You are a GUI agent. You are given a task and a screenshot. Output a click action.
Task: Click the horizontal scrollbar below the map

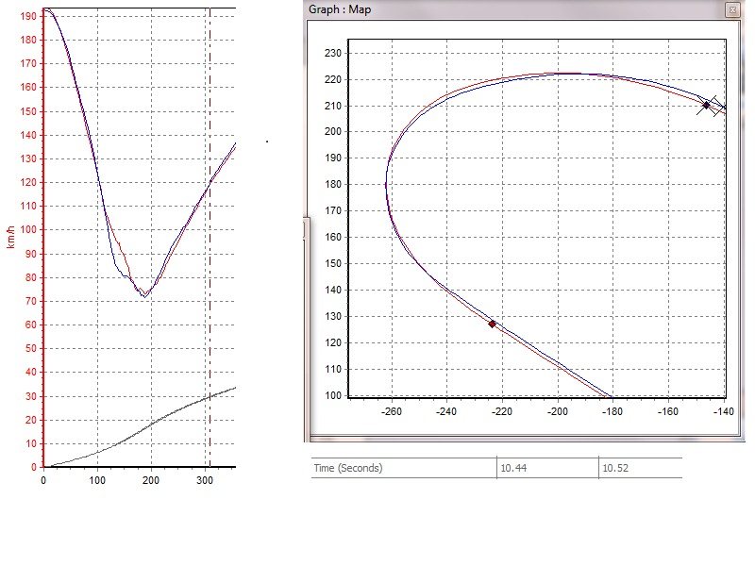[x=524, y=439]
